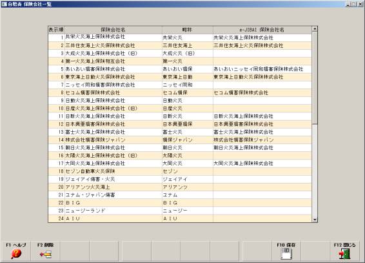Image resolution: width=365 pixels, height=263 pixels.
Task: Click the 保険会社名 column header
Action: click(113, 30)
